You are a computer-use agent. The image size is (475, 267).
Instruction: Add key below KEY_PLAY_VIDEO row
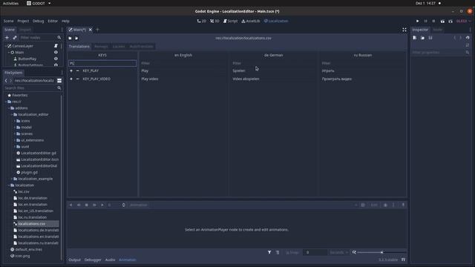[71, 79]
